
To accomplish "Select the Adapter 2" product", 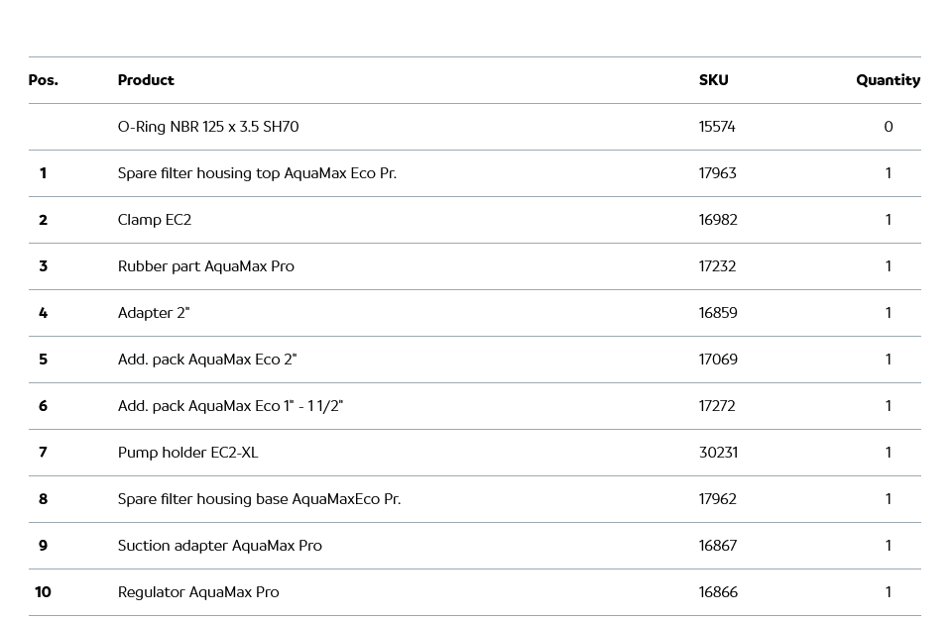I will (154, 313).
